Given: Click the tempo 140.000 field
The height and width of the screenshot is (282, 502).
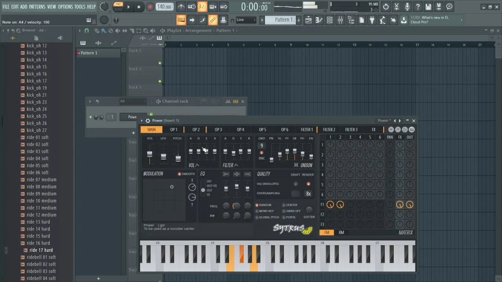Looking at the screenshot, I should 164,7.
